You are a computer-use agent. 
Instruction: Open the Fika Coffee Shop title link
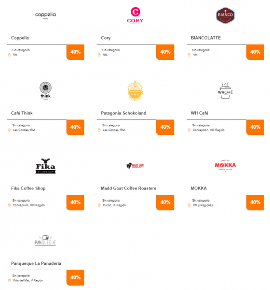[28, 188]
